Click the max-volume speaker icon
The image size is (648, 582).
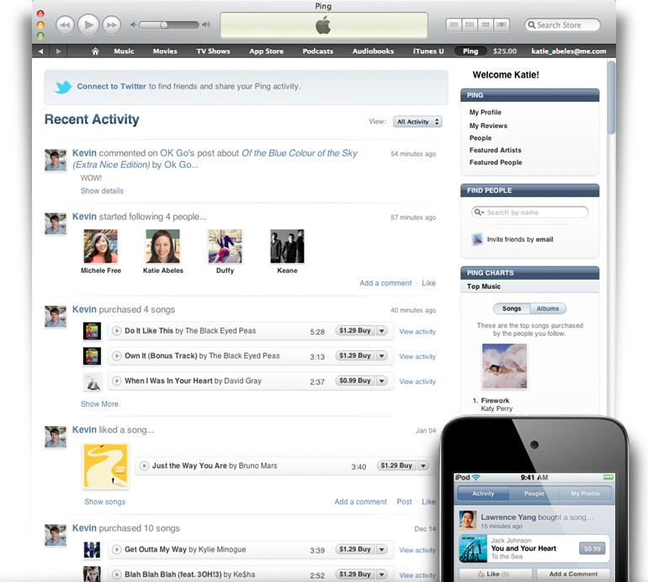[x=206, y=24]
